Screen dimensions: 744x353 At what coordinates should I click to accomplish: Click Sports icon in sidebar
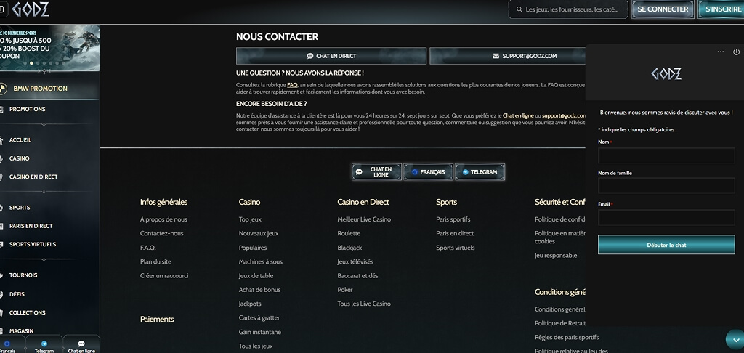point(1,207)
